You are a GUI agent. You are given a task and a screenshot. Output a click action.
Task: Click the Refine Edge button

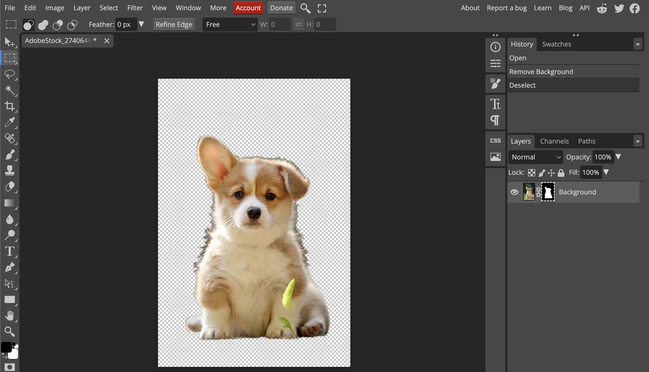click(x=174, y=25)
